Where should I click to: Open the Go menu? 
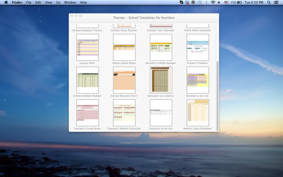click(58, 2)
